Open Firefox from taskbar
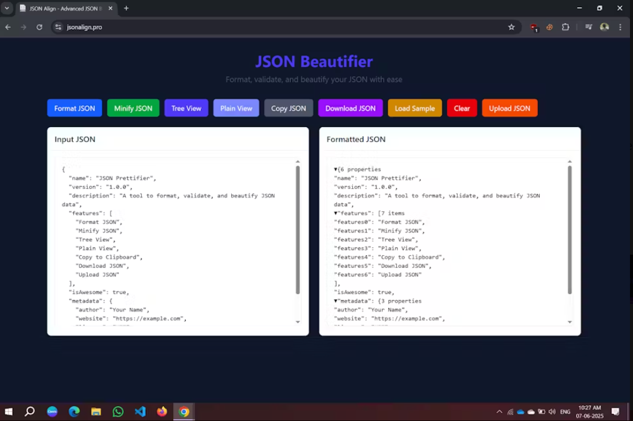 pos(162,412)
